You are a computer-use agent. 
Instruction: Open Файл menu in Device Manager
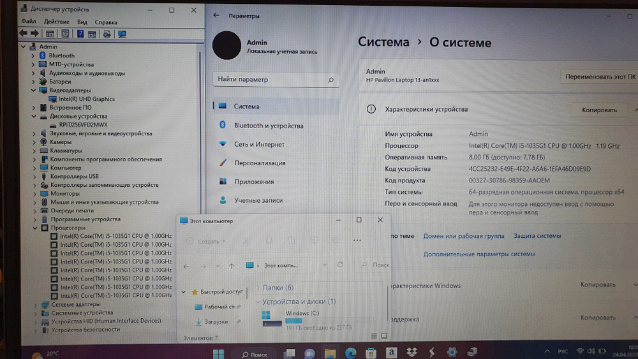coord(29,22)
